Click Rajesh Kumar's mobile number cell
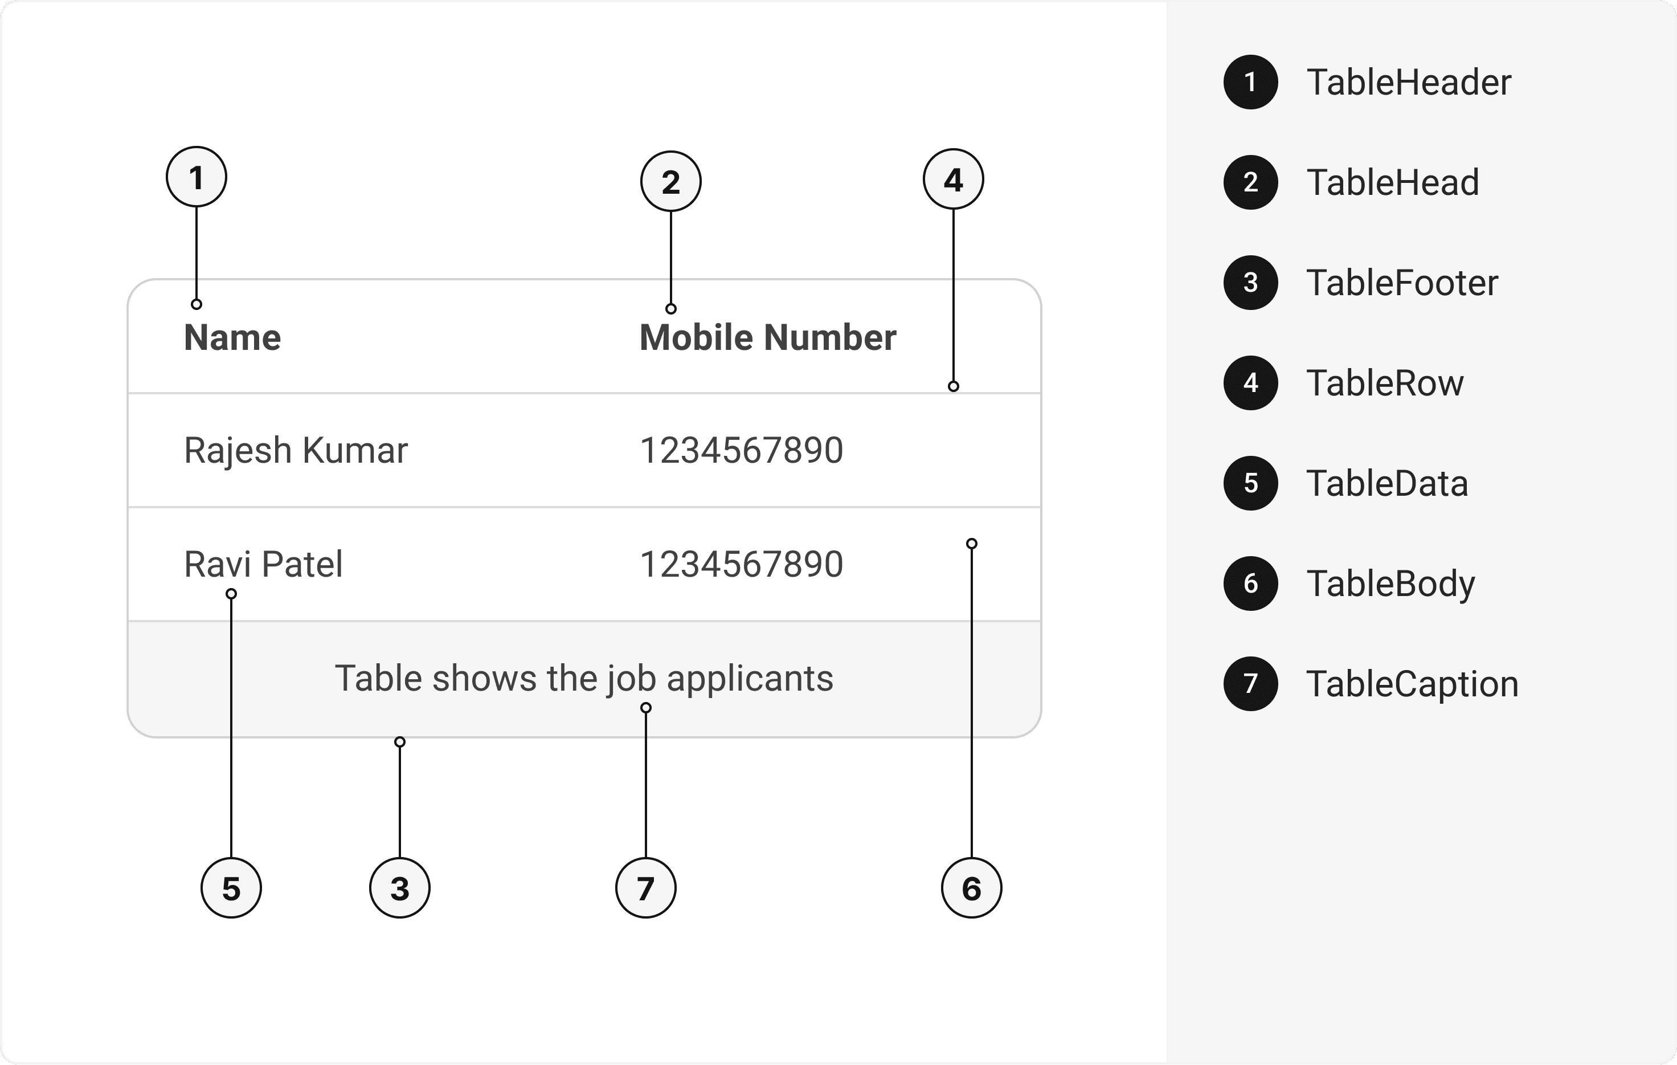Screen dimensions: 1677x1065 [x=741, y=450]
